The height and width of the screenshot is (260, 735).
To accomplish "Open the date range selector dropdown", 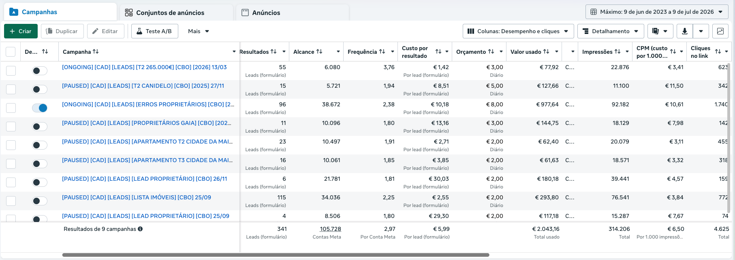I will coord(657,12).
